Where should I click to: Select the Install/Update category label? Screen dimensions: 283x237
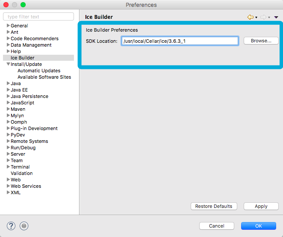tap(27, 64)
